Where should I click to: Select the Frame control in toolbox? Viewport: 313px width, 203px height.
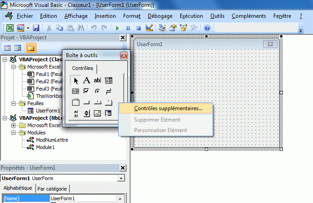75,102
